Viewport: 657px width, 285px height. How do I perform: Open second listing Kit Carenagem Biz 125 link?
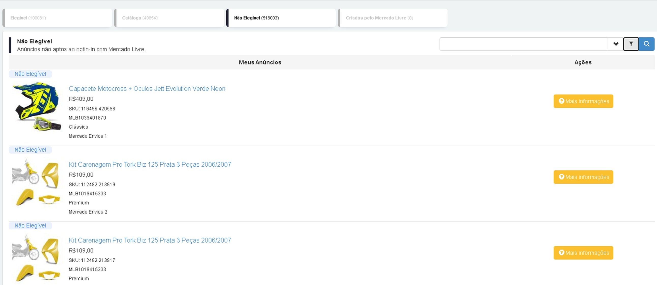tap(150, 165)
